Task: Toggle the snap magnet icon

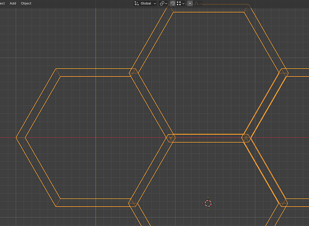Action: [173, 3]
